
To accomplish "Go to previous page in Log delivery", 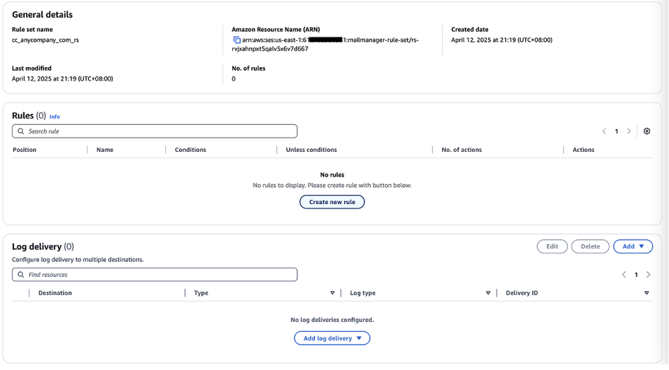I will point(624,275).
